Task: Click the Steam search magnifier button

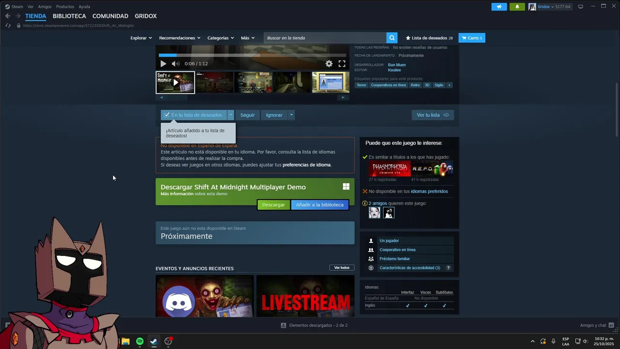Action: pyautogui.click(x=392, y=38)
